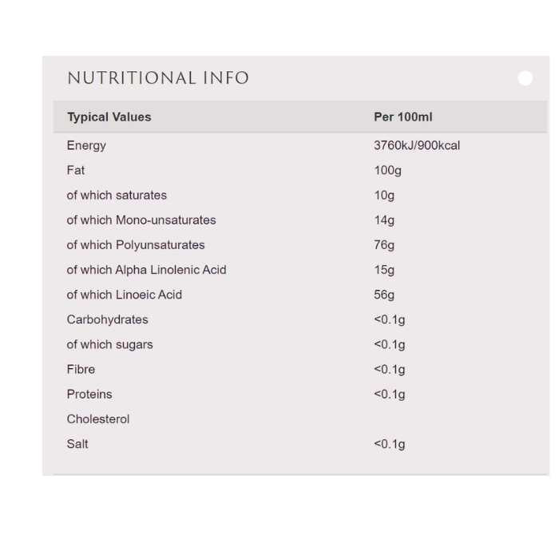Select the 'of which sugars' label
Screen dimensions: 559x559
tap(109, 344)
